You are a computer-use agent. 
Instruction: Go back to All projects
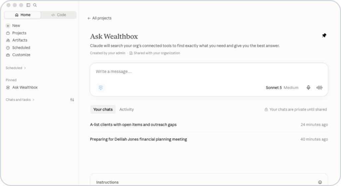pos(99,18)
